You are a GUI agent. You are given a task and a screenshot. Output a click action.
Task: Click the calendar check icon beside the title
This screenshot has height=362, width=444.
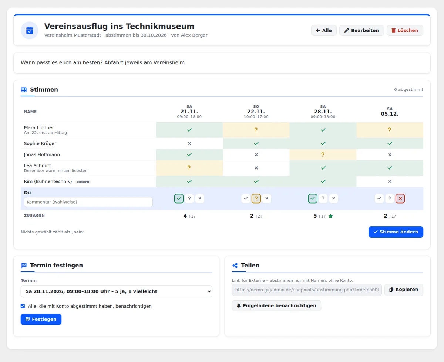coord(30,30)
